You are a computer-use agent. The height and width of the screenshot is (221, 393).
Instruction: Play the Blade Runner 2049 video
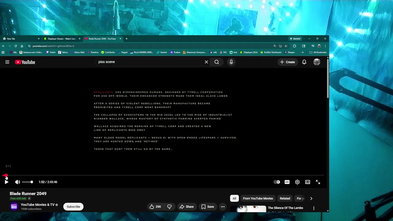point(6,182)
